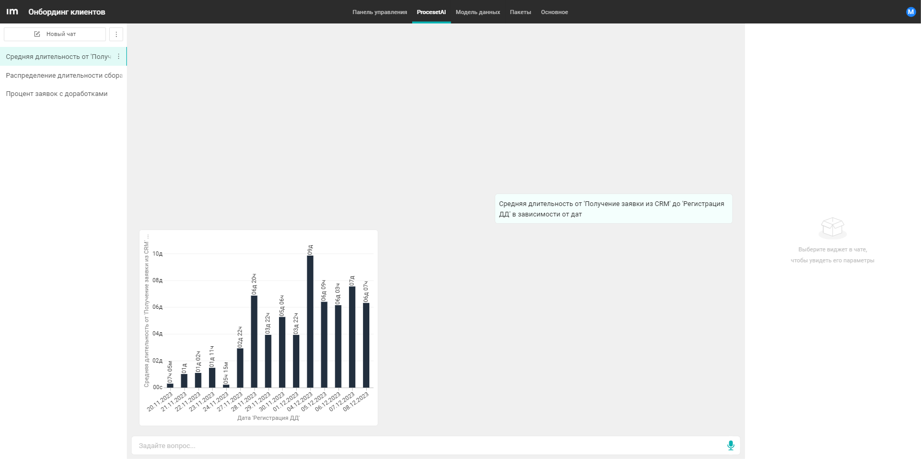
Task: Click the x-axis title 'Дата Регистрация ДД'
Action: click(269, 418)
